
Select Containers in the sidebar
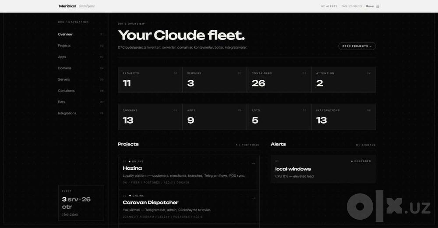66,91
